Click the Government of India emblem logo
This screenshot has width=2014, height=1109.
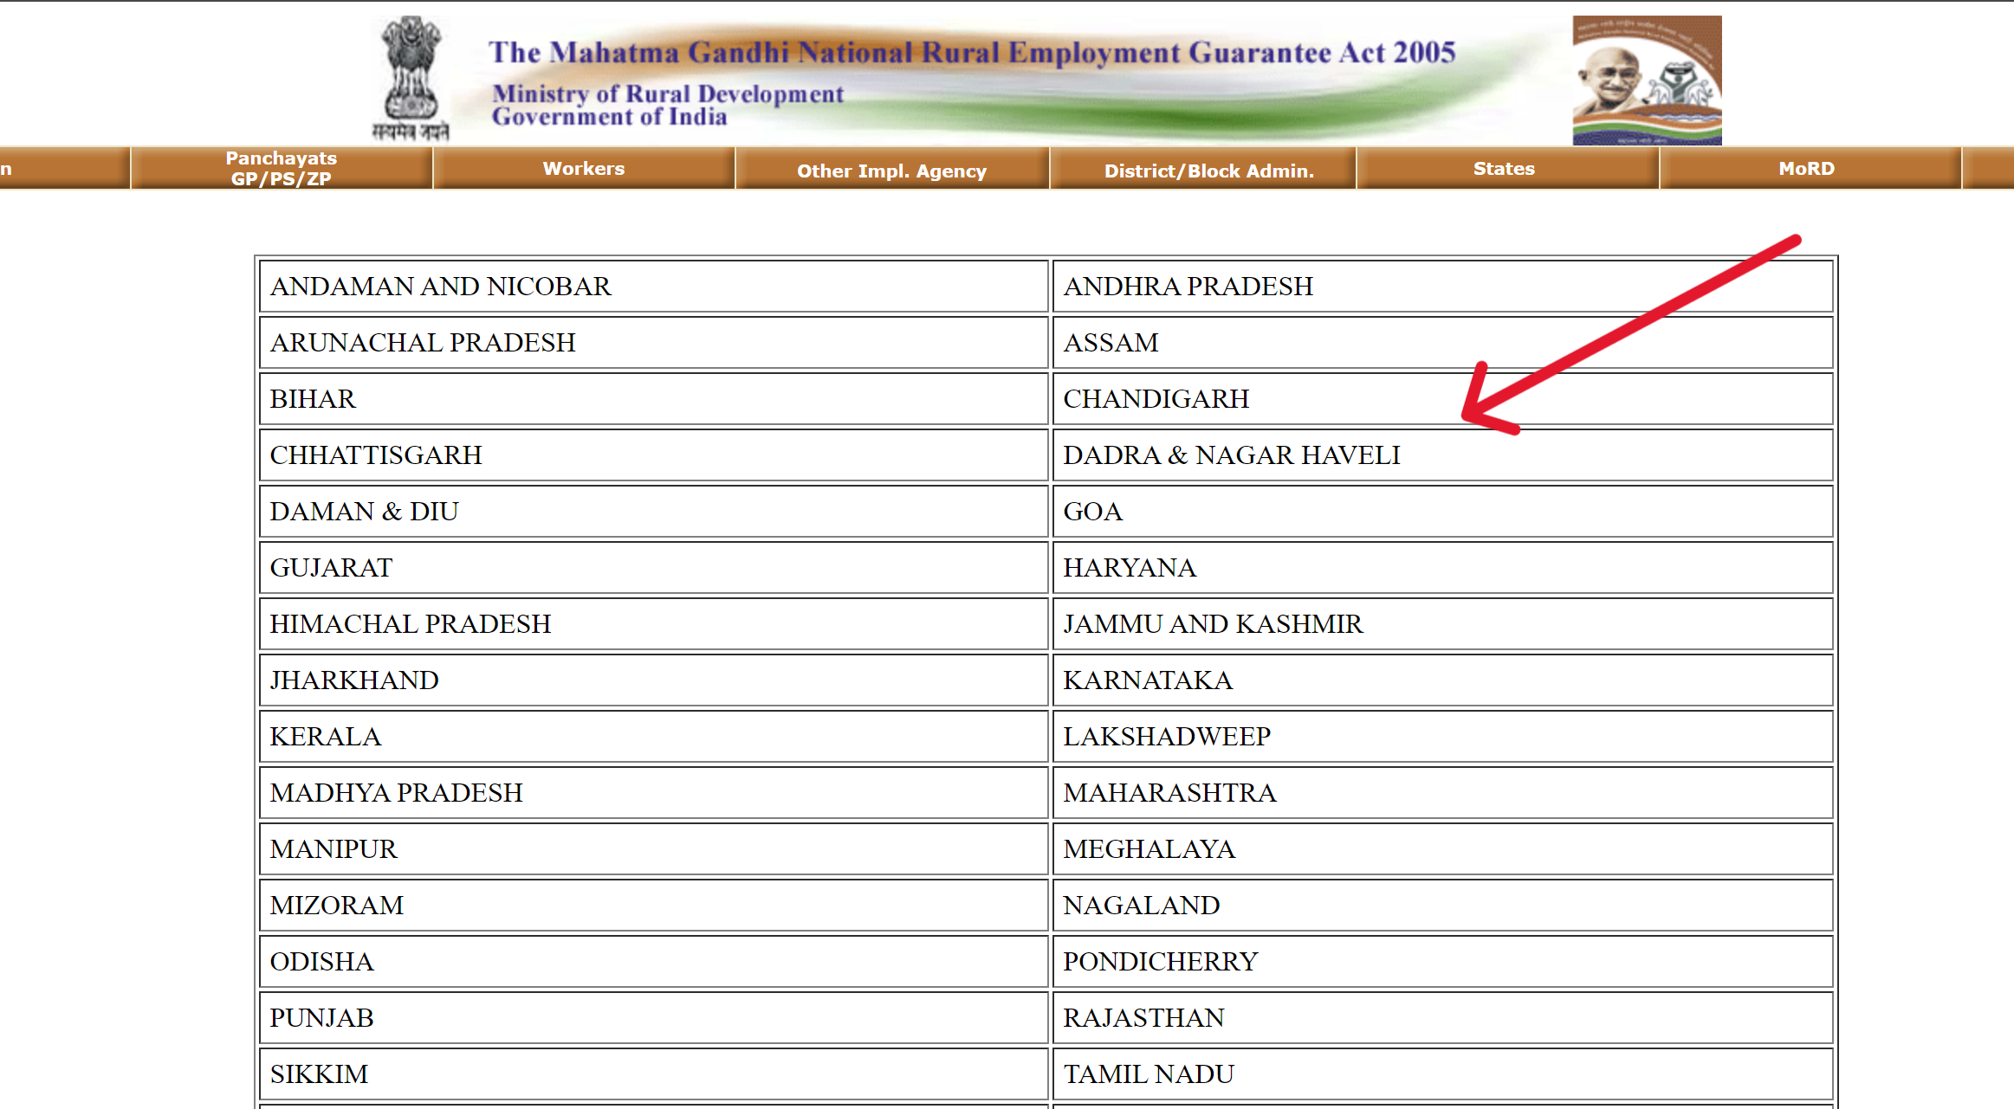pyautogui.click(x=411, y=79)
